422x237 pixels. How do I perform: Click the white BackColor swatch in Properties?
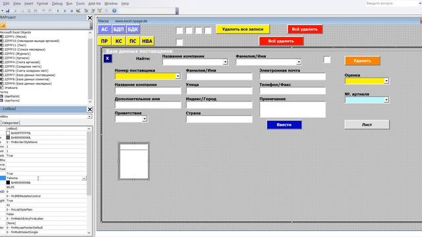tap(8, 133)
